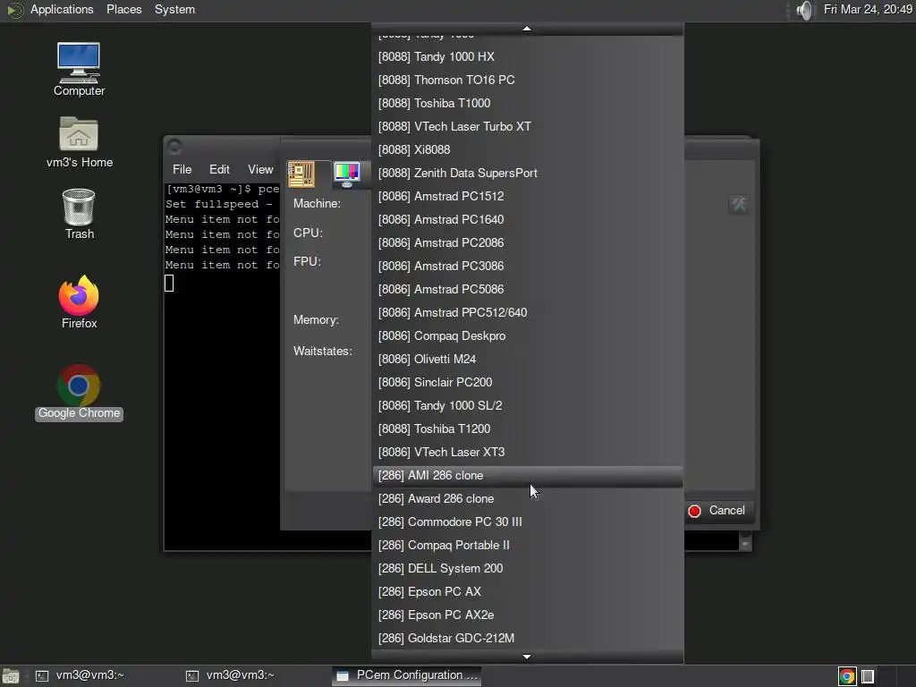Switch to PCem Configuration taskbar window
Viewport: 916px width, 687px height.
[x=408, y=675]
